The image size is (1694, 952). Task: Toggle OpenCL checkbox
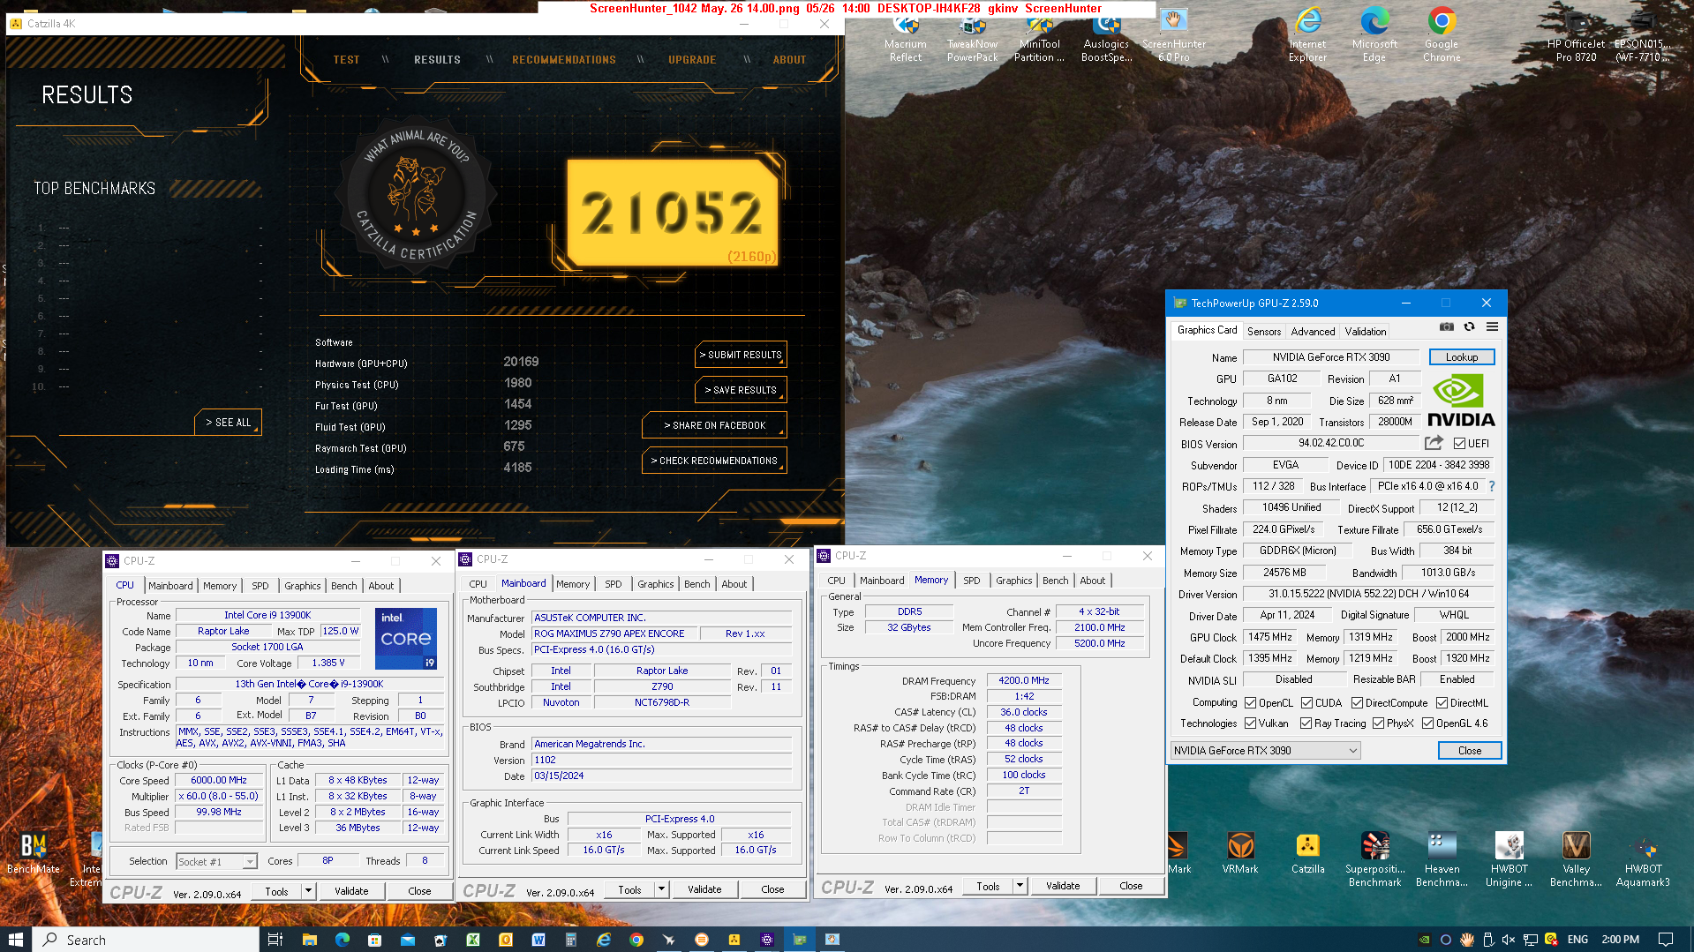coord(1250,703)
